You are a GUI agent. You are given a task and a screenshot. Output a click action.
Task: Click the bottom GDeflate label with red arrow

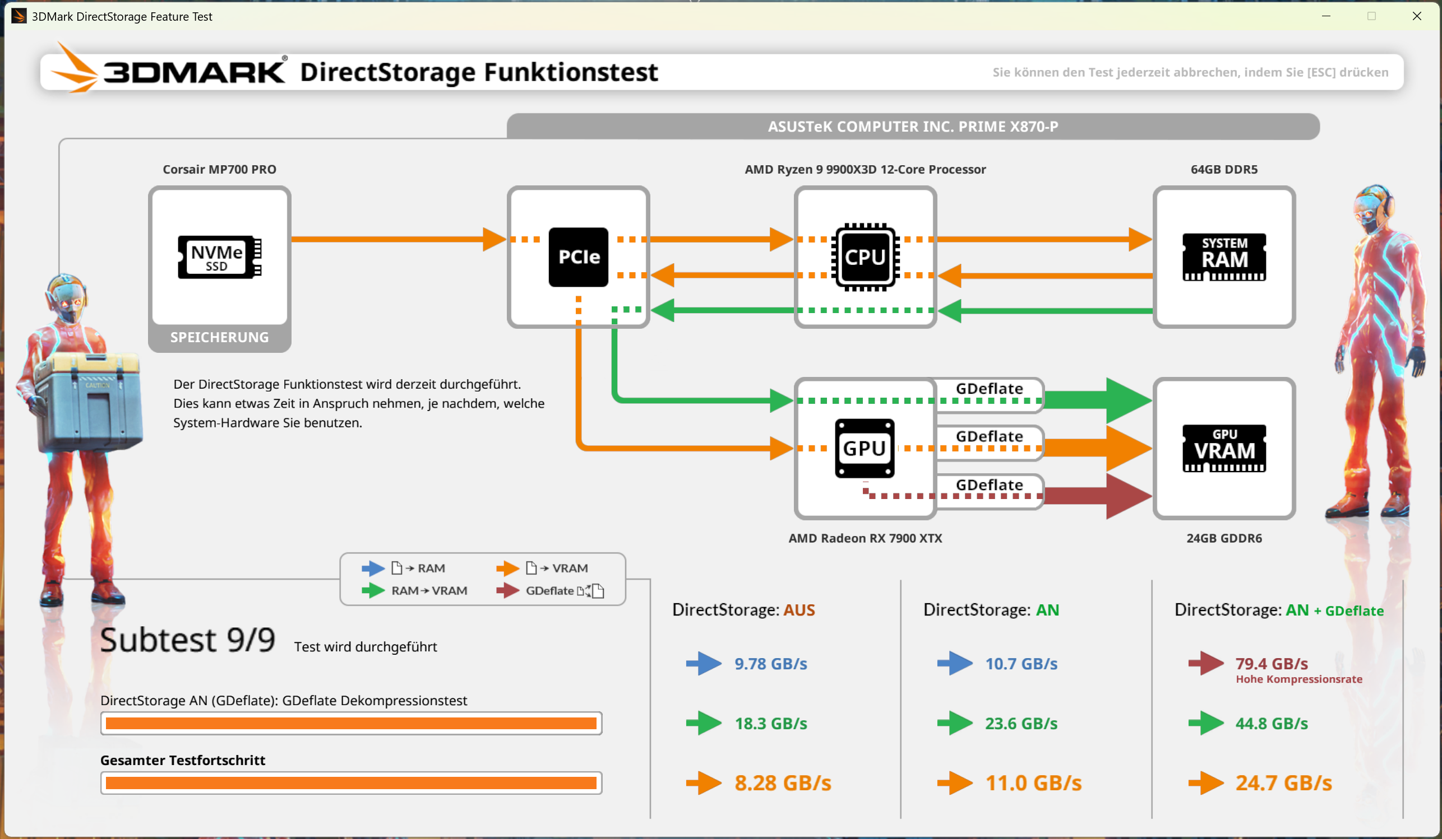click(990, 485)
